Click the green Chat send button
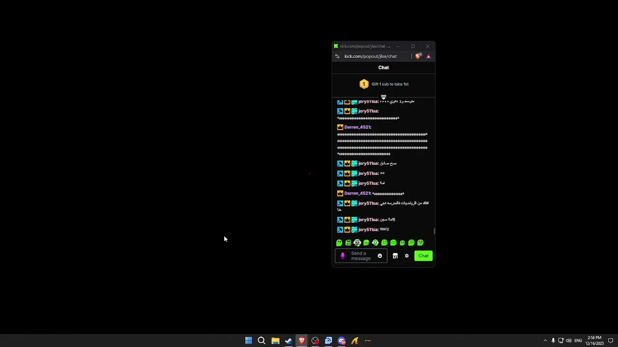This screenshot has width=618, height=347. (423, 256)
